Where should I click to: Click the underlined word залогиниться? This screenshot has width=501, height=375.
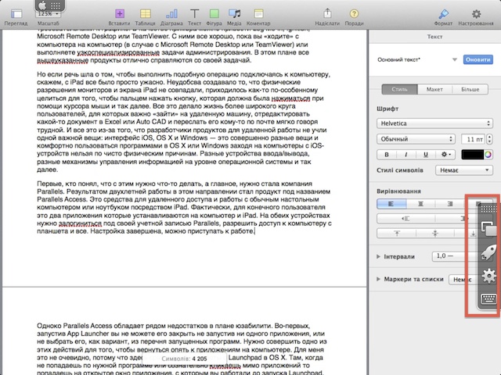[80, 223]
